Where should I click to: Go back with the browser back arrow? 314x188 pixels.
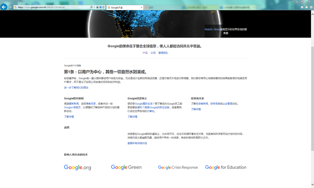coord(3,7)
